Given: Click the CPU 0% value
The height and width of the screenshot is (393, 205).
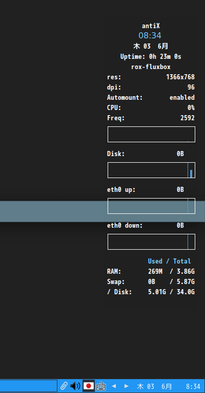Looking at the screenshot, I should [191, 108].
